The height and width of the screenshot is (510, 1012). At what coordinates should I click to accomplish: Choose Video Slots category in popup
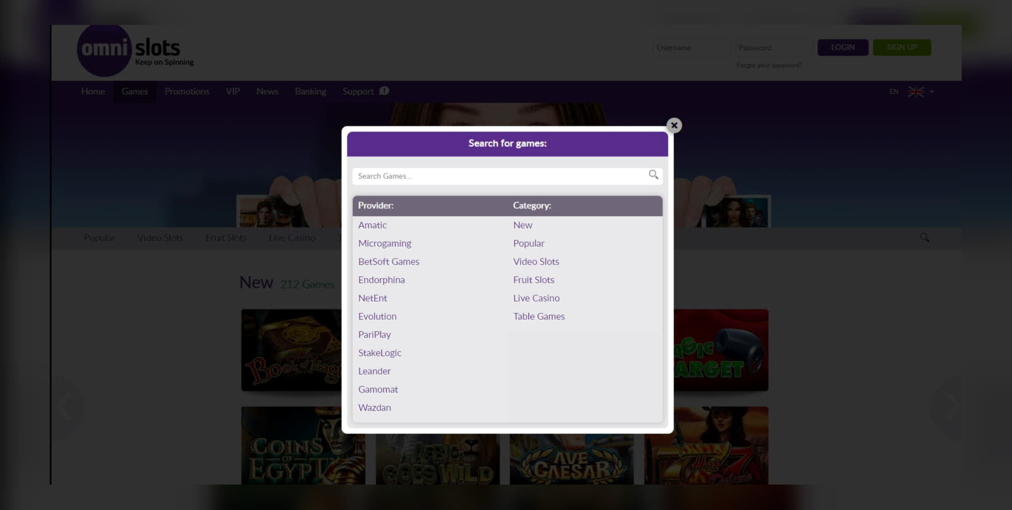pyautogui.click(x=536, y=262)
